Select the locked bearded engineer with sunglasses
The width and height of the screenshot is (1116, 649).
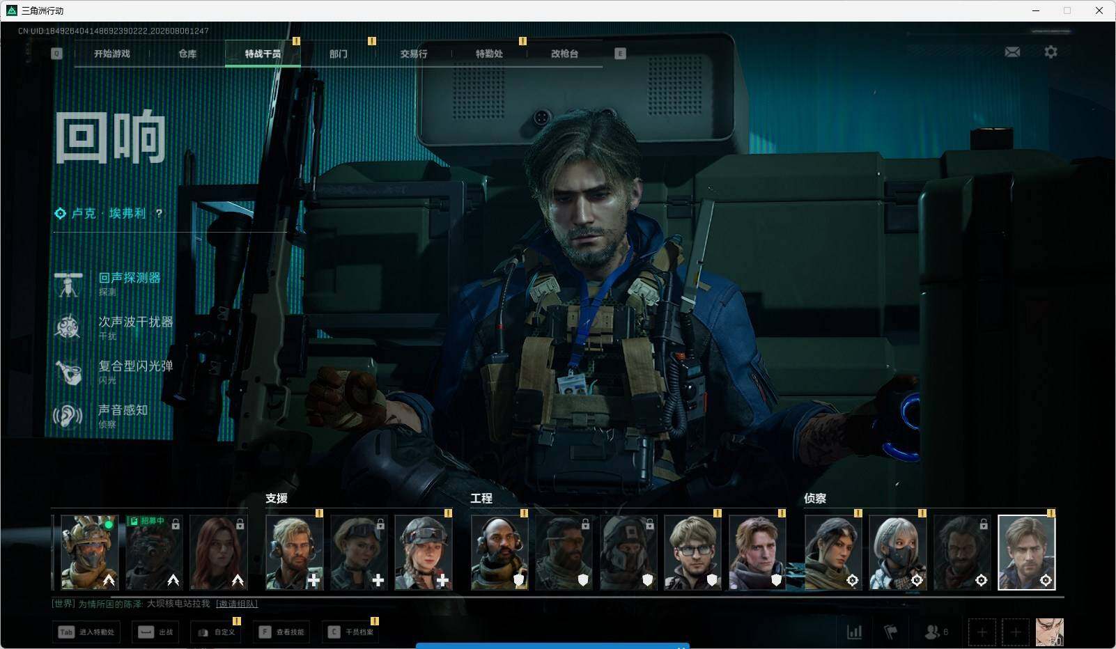(564, 552)
